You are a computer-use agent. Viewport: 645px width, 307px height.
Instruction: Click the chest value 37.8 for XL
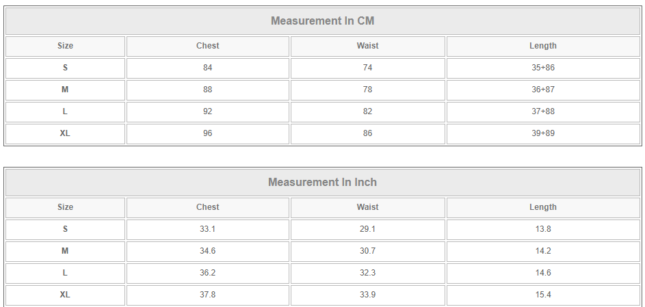coord(208,295)
